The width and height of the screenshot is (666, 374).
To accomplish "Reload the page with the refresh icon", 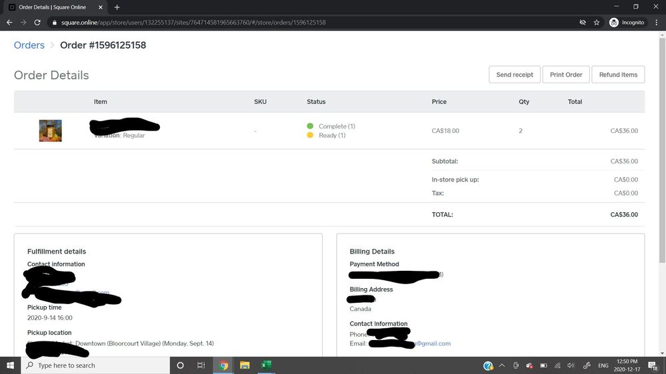I will pyautogui.click(x=39, y=22).
